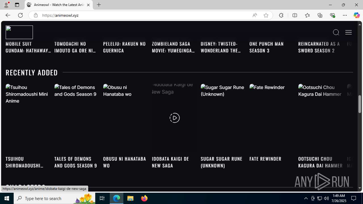Select the Animeowl browser tab
The image size is (363, 204).
click(x=59, y=5)
